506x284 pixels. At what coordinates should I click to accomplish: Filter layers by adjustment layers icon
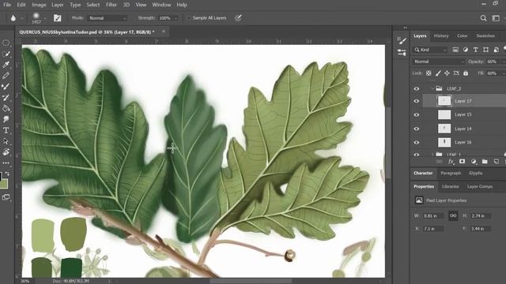(x=466, y=50)
